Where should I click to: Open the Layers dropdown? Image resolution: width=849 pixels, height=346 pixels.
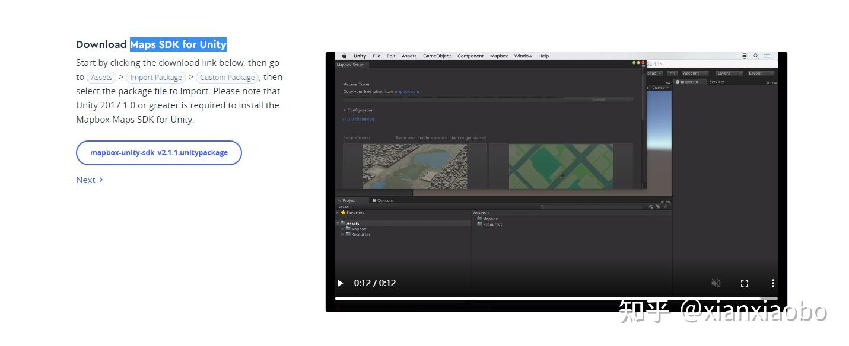(x=729, y=73)
